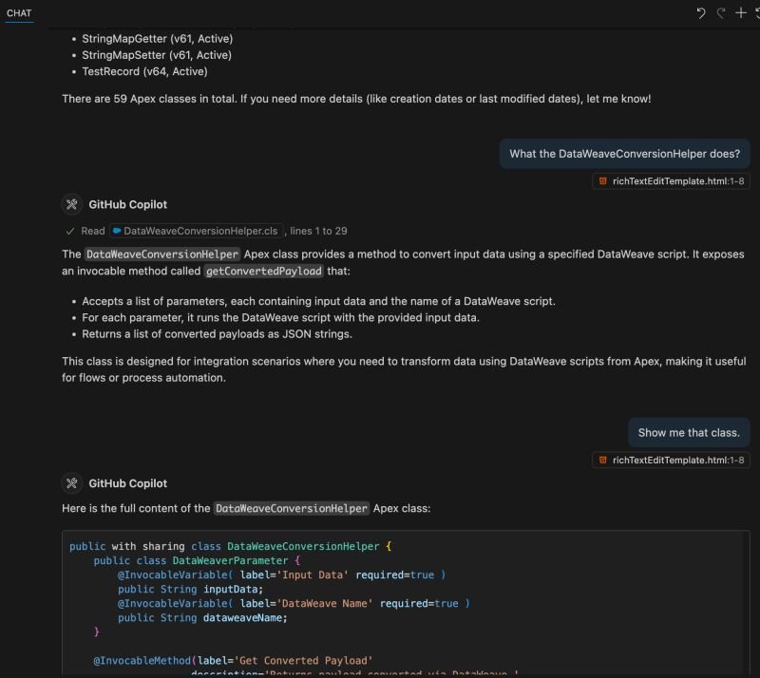The width and height of the screenshot is (760, 678).
Task: Click 'TestRecord (v64, Active)' list item
Action: tap(144, 71)
